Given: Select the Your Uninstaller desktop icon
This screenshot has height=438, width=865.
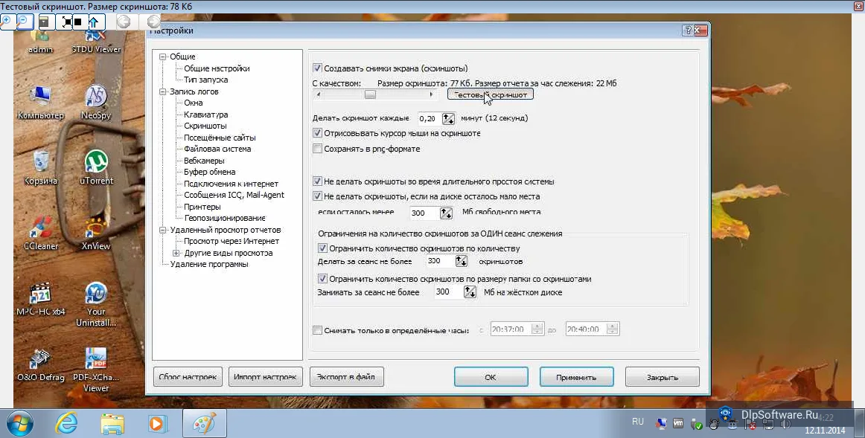Looking at the screenshot, I should [x=96, y=304].
